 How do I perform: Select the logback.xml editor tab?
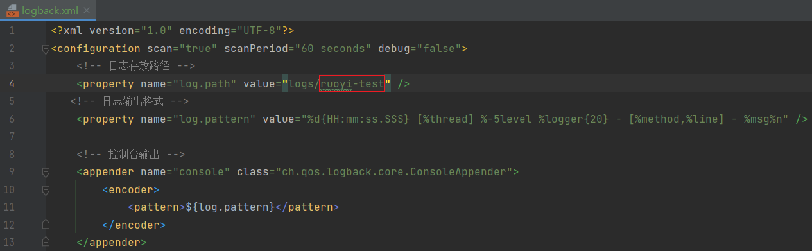(x=48, y=10)
